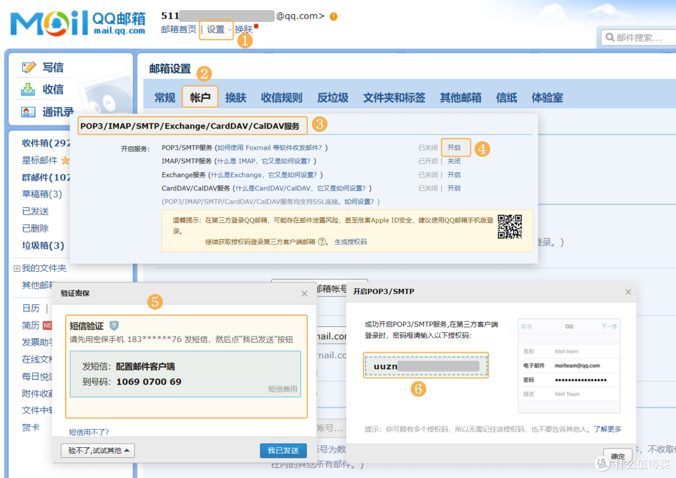This screenshot has height=478, width=676.
Task: Go to 邮箱首页
Action: (x=178, y=29)
